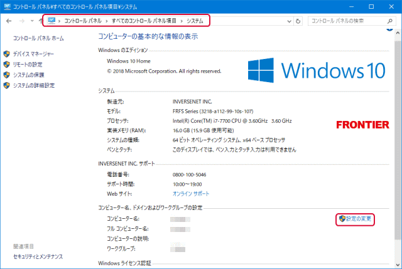This screenshot has width=402, height=269.
Task: Select phone number 0800-100-5046
Action: (190, 175)
